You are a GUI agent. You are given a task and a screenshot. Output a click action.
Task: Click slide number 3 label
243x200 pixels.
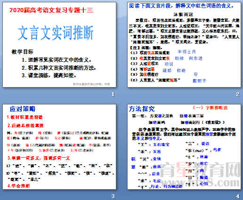click(113, 196)
